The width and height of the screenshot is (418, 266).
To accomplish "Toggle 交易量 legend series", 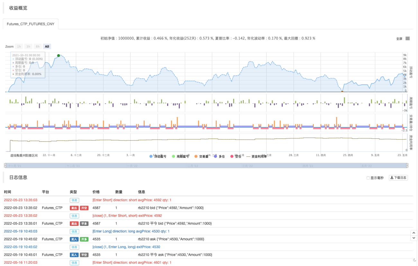I will [201, 157].
